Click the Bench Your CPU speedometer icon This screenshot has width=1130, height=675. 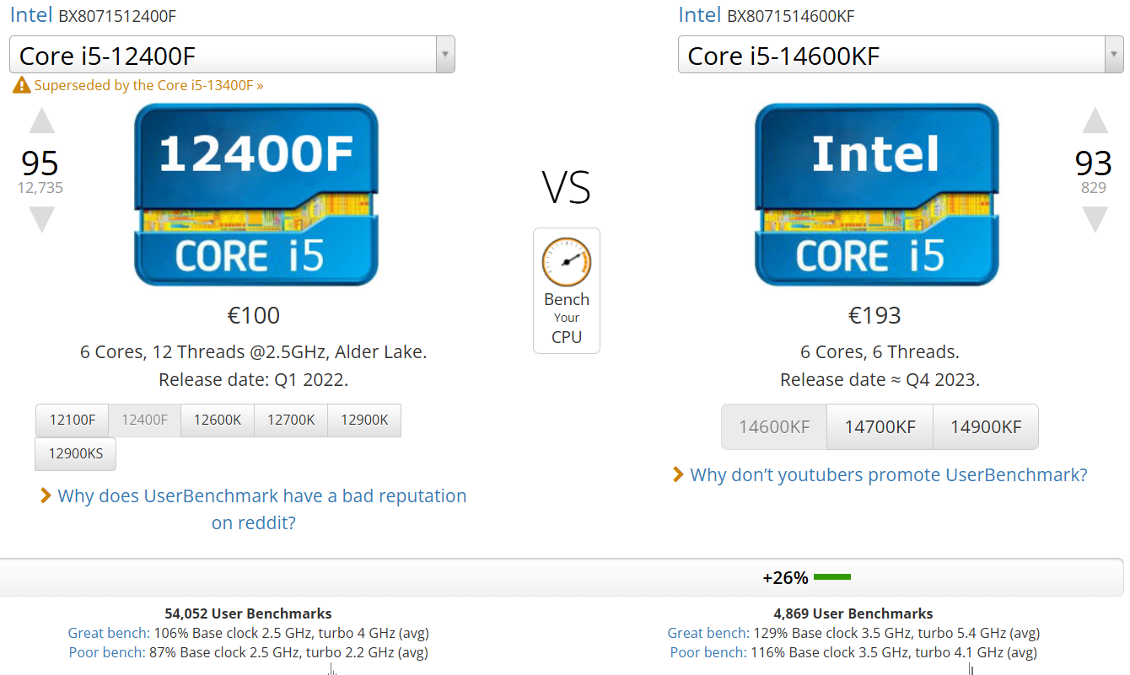tap(566, 262)
